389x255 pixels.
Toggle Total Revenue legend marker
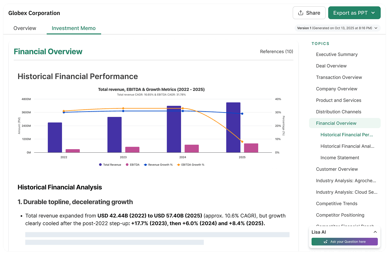[100, 165]
